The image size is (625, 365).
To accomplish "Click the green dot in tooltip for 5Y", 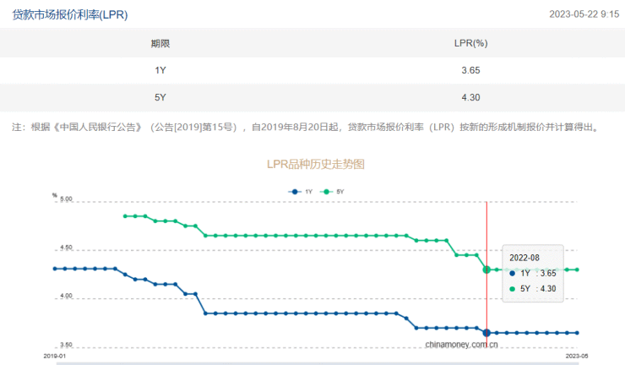I will (513, 289).
